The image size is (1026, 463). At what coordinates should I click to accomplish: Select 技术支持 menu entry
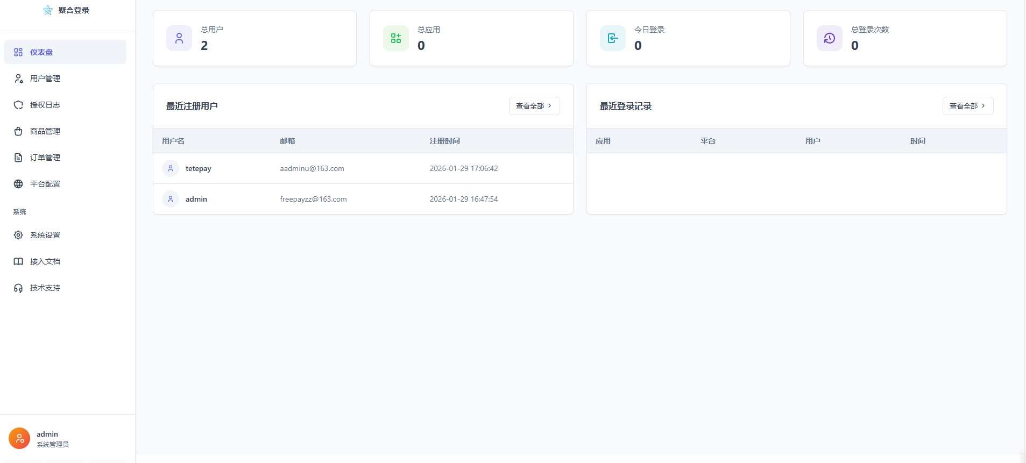65,288
